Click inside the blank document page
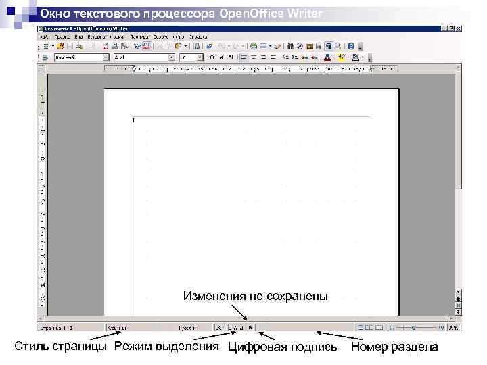The width and height of the screenshot is (487, 365). 251,201
